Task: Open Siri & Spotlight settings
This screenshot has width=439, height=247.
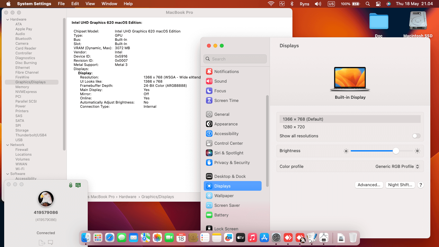Action: coord(232,153)
